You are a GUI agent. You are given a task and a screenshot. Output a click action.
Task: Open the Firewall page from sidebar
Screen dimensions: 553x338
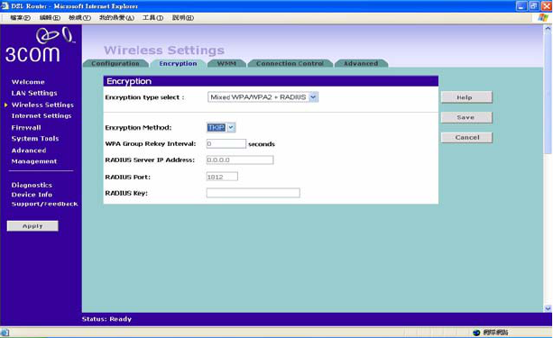[26, 128]
